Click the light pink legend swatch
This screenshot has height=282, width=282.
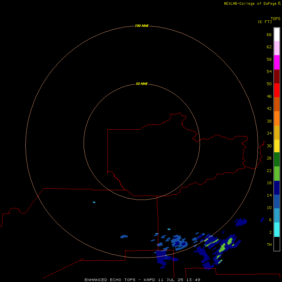(x=277, y=48)
